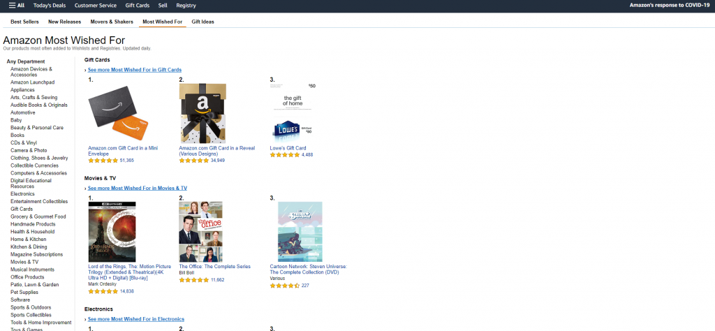Open Camera & Photo department
The image size is (715, 331).
(x=29, y=150)
